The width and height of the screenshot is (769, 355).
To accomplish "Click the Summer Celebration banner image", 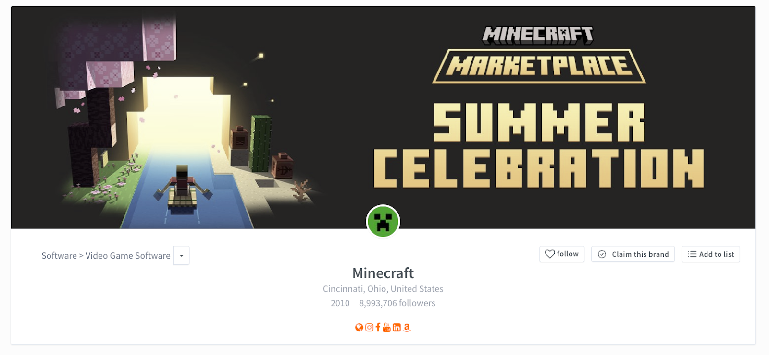I will (383, 118).
